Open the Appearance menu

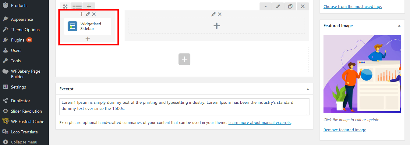[x=22, y=19]
